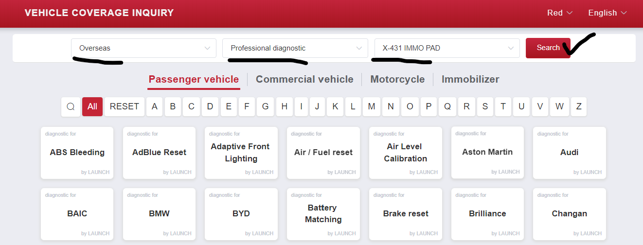Filter brands by letter G

(265, 106)
